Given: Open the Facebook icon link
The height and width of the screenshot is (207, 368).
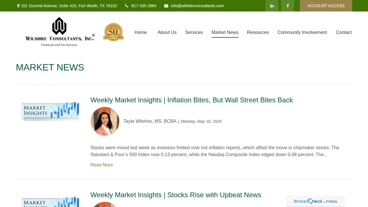Looking at the screenshot, I should click(x=287, y=6).
